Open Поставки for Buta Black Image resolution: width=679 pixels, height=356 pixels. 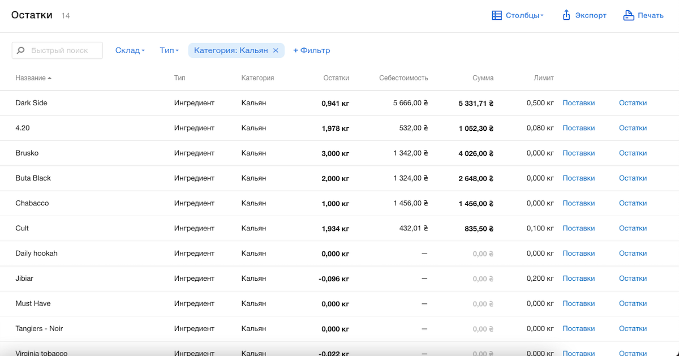(x=579, y=178)
